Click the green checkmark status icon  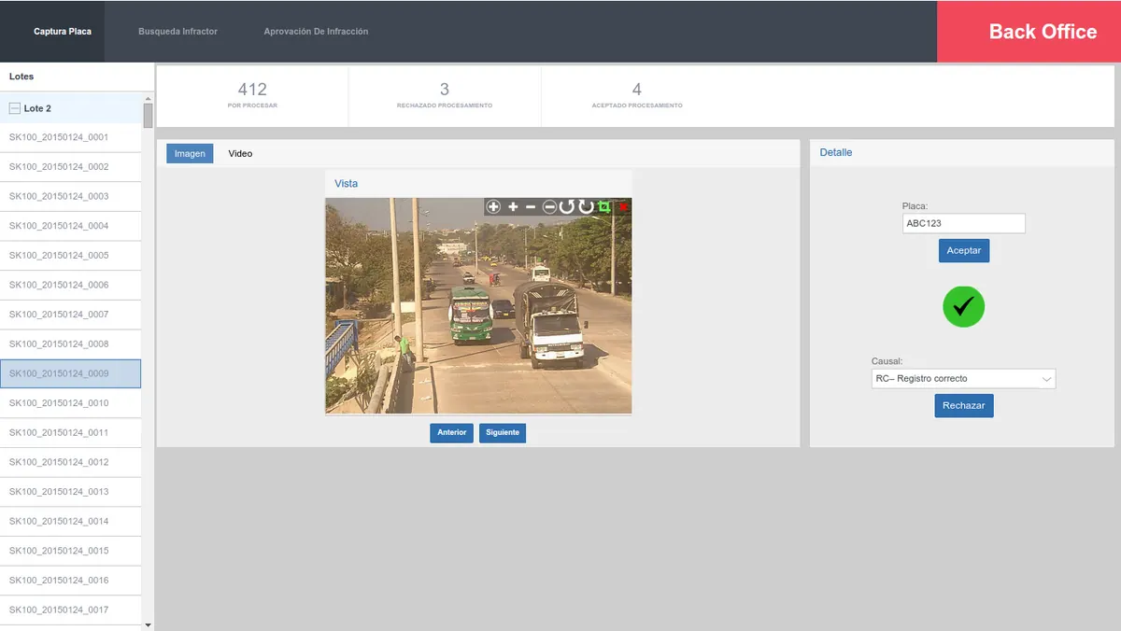tap(964, 306)
